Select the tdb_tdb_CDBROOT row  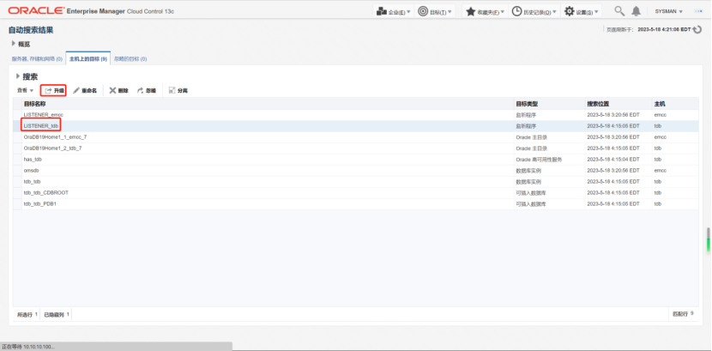tap(355, 193)
